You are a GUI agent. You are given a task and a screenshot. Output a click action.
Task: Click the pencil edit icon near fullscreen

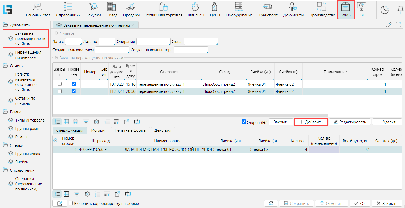(389, 25)
